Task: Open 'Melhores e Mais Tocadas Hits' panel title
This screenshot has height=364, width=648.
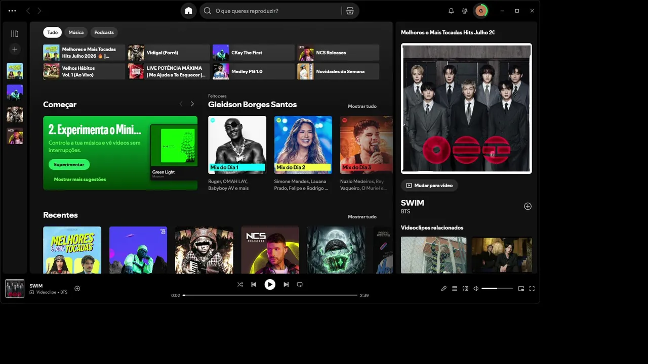Action: tap(448, 32)
